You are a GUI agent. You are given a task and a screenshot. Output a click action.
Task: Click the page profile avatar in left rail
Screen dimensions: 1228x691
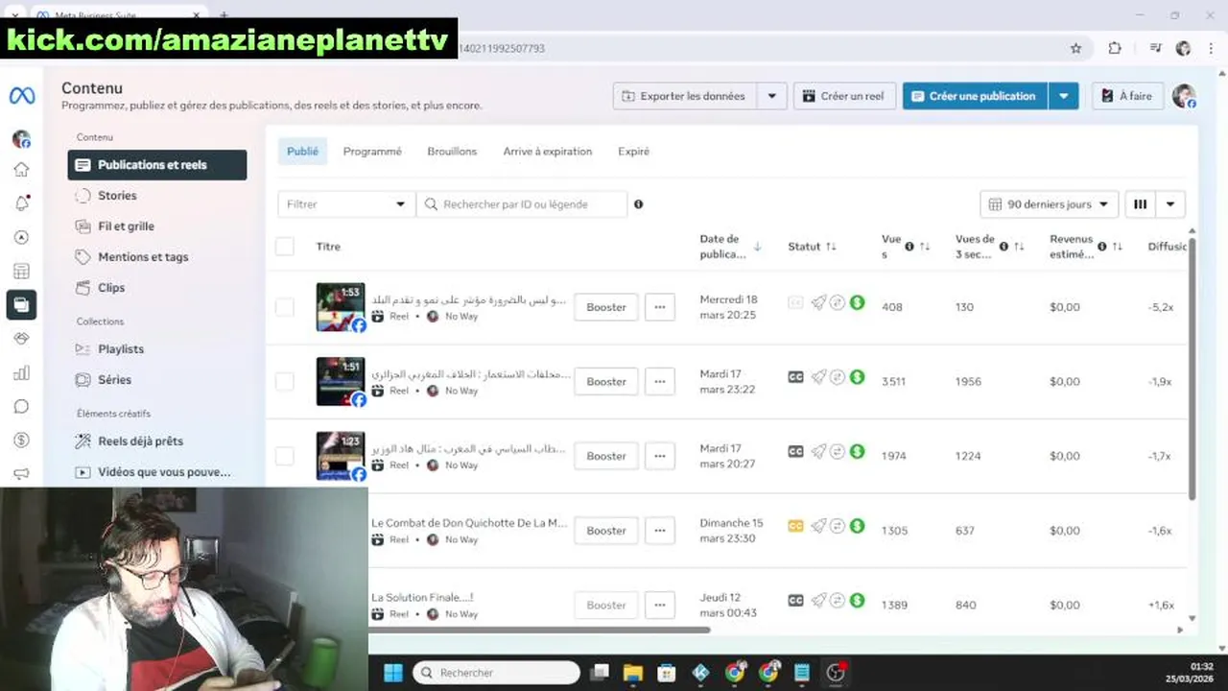pyautogui.click(x=21, y=139)
